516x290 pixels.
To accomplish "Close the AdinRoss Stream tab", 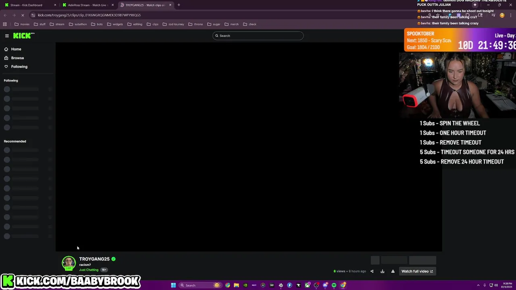I will pos(112,5).
